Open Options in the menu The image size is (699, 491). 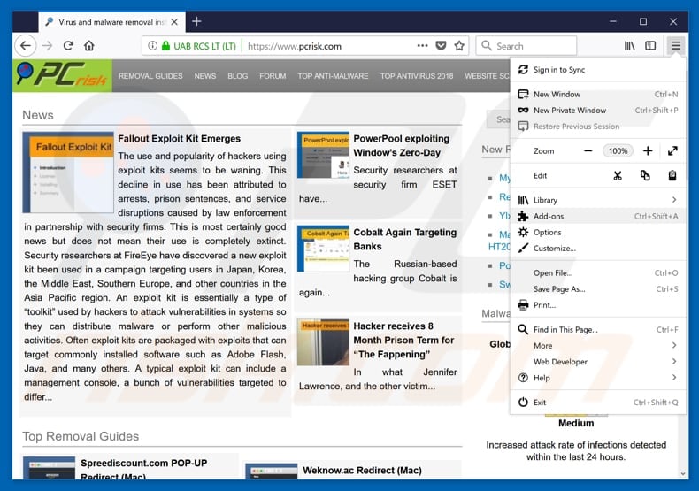click(x=598, y=232)
